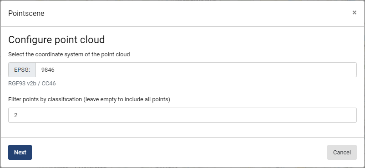Click the coordinate system instruction label
Screen dimensions: 365x168
[x=69, y=54]
